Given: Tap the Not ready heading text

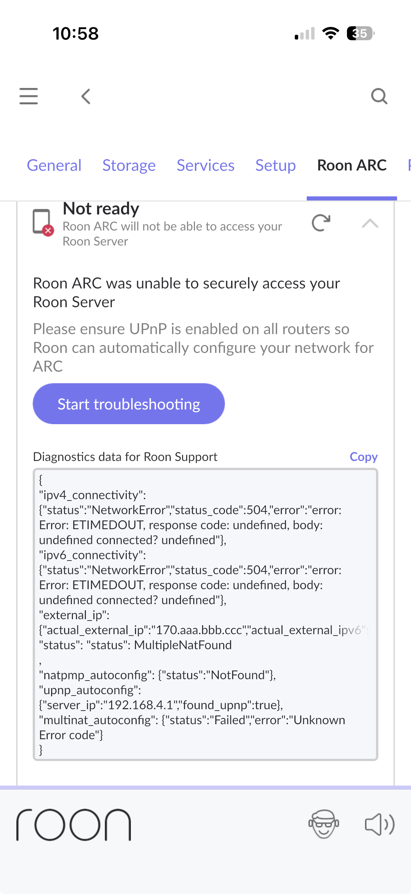Looking at the screenshot, I should [101, 209].
